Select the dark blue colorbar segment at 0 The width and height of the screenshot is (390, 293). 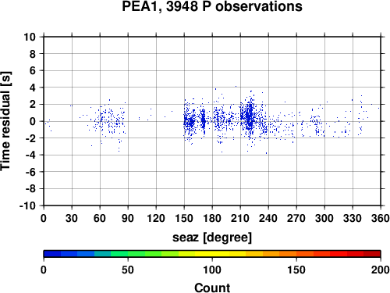(52, 254)
